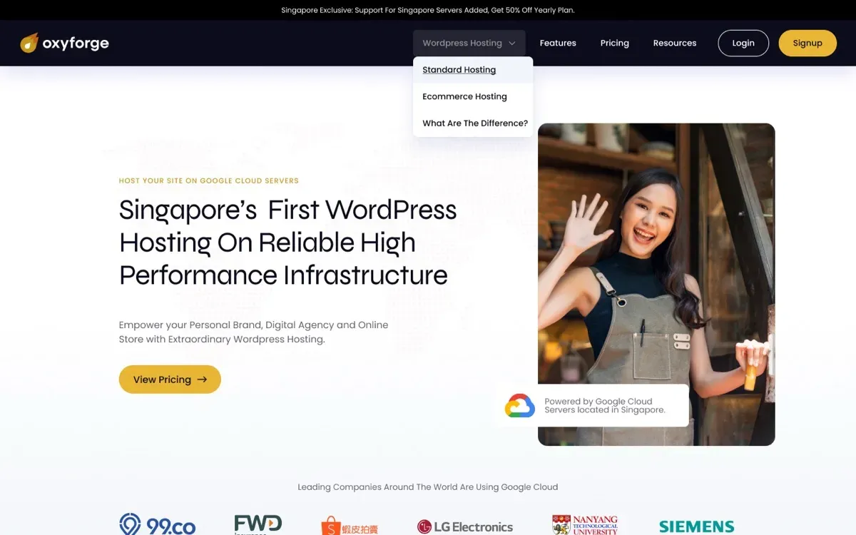Image resolution: width=856 pixels, height=535 pixels.
Task: Open What Are The Difference? menu entry
Action: (x=473, y=123)
